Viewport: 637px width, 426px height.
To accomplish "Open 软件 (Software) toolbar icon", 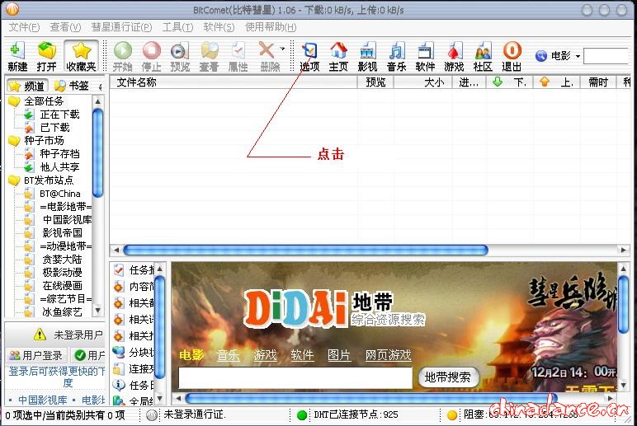I will tap(425, 56).
